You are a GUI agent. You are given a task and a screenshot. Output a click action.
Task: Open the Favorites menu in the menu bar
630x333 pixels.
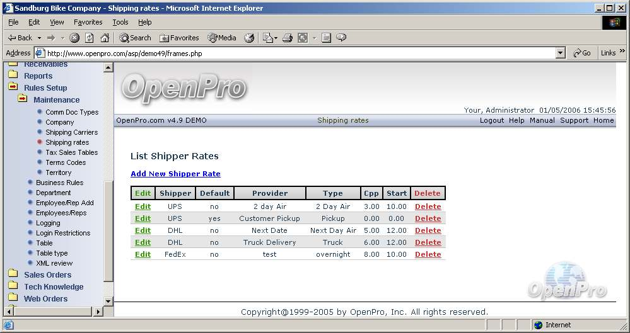(88, 22)
